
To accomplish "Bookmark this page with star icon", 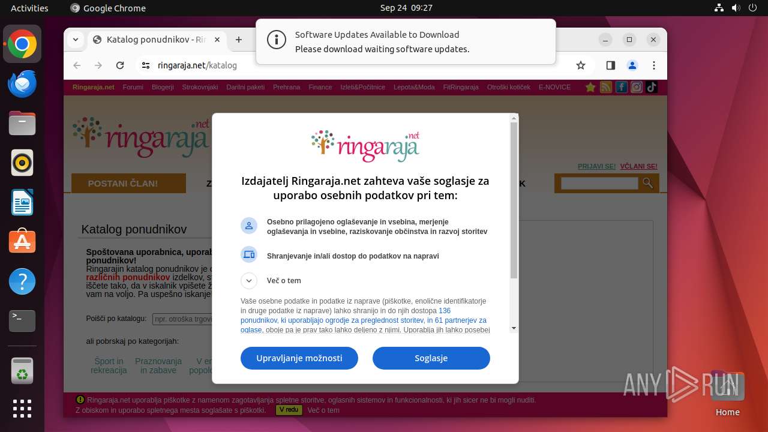I will click(x=580, y=65).
